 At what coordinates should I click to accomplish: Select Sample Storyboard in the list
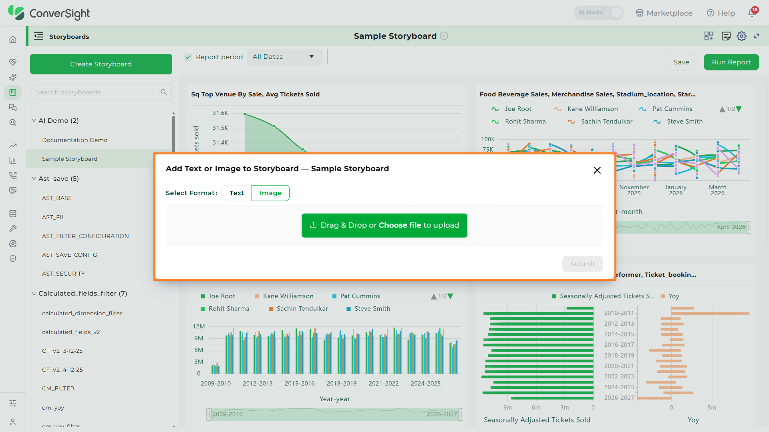(70, 159)
